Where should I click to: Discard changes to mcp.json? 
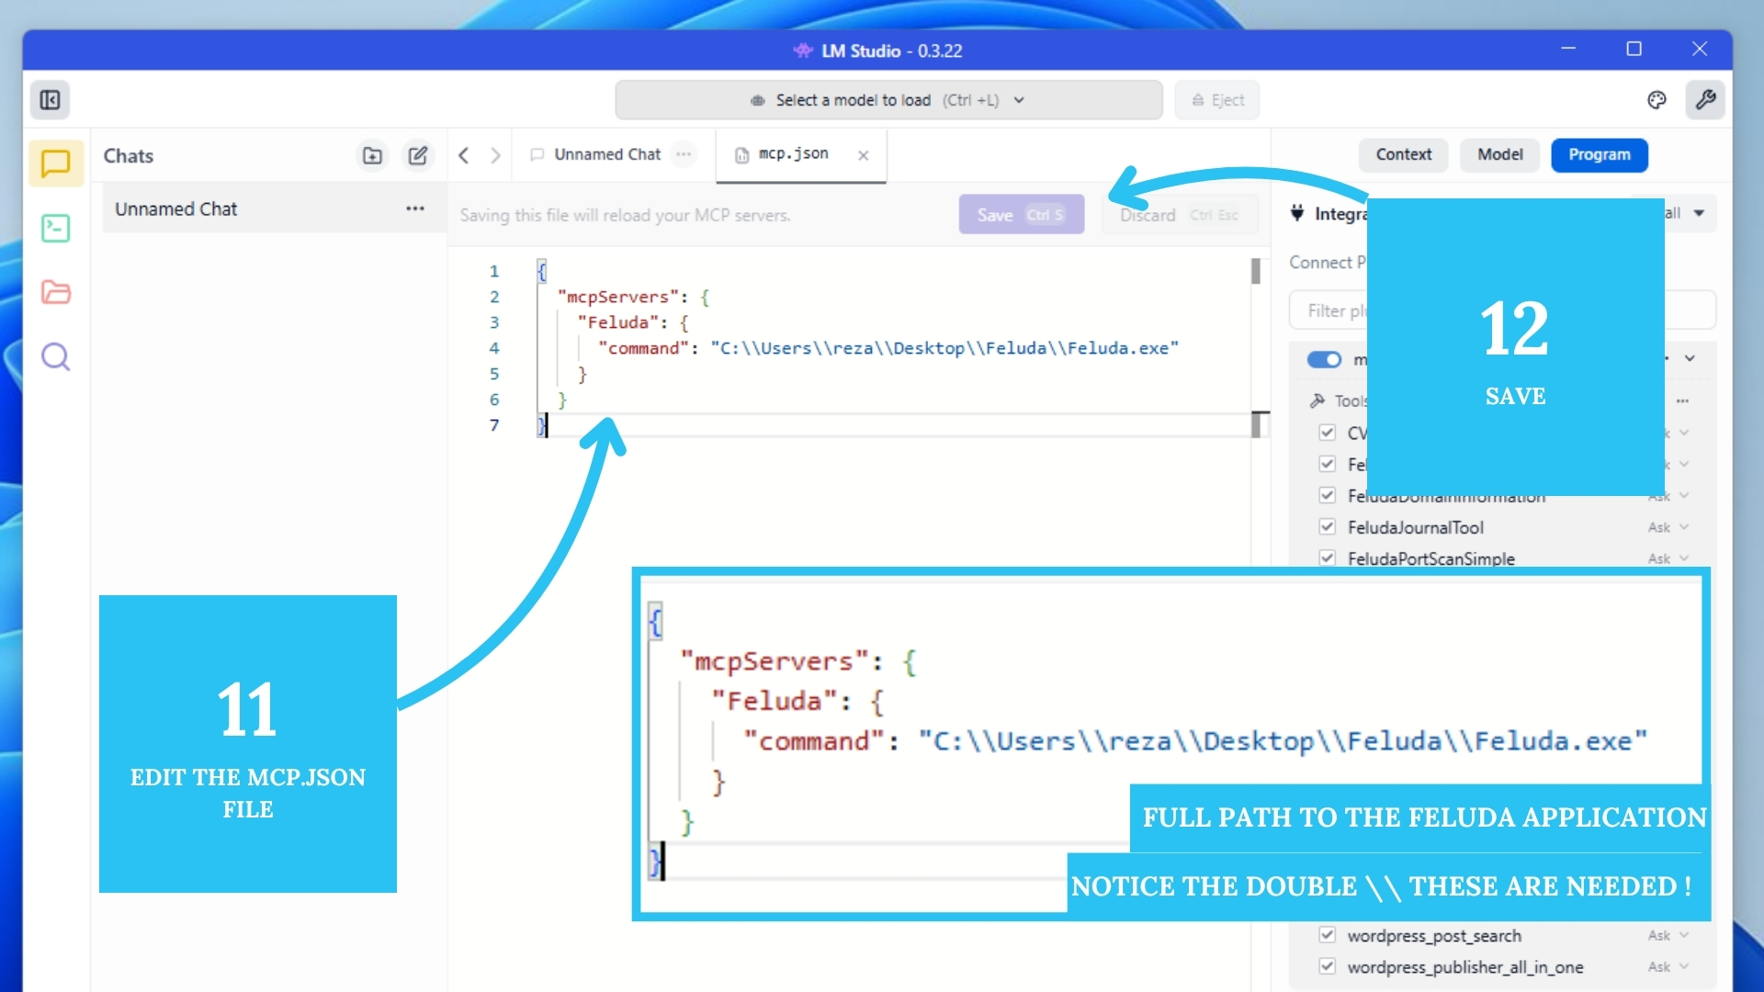[1180, 214]
